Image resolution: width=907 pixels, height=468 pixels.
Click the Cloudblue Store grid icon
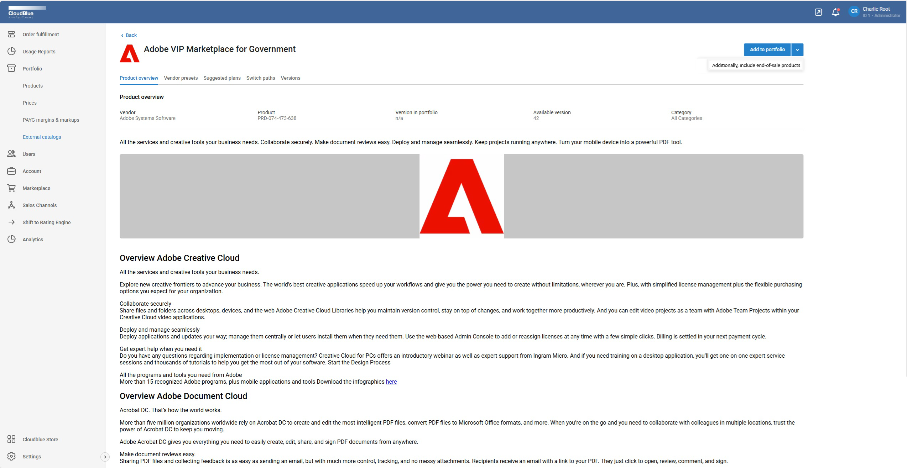(11, 440)
